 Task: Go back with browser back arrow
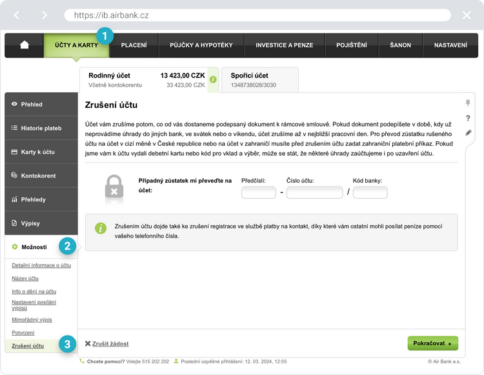tap(17, 15)
